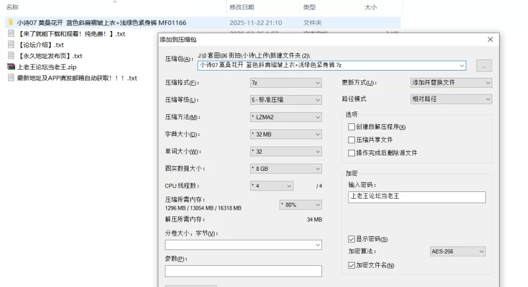Open 路径模式 dropdown 相对路径

pyautogui.click(x=451, y=99)
